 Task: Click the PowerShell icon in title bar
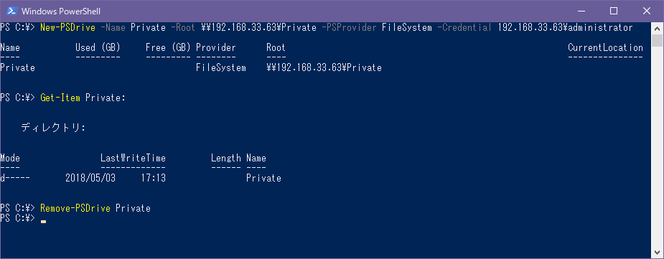(12, 11)
